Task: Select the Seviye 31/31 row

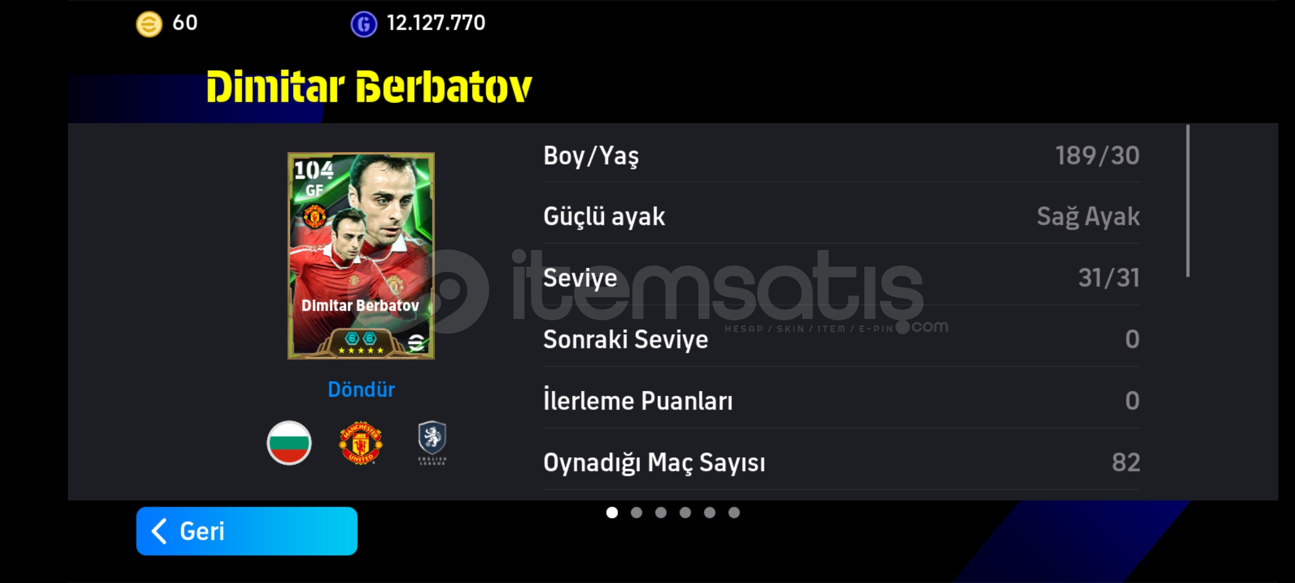Action: 842,278
